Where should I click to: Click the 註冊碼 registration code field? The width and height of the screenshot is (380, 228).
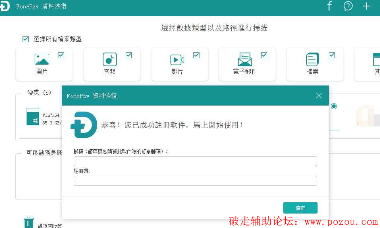pos(195,181)
